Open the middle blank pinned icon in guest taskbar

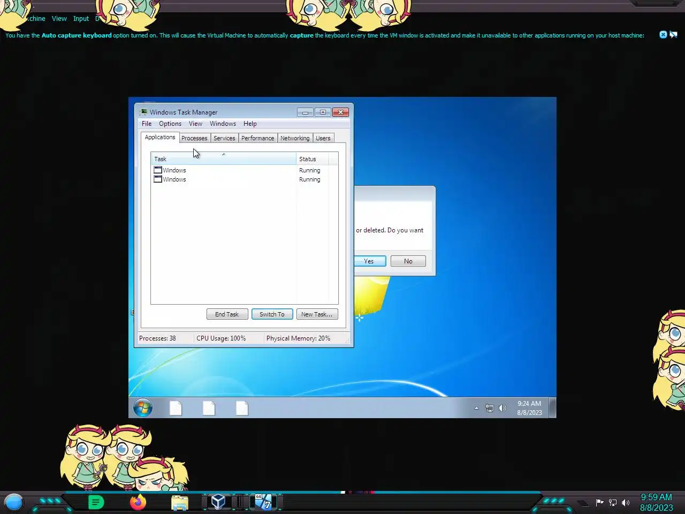tap(209, 408)
